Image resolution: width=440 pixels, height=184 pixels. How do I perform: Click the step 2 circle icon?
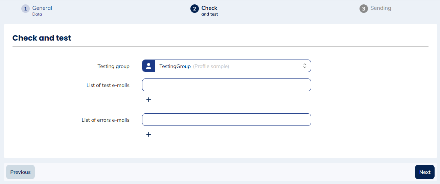[194, 9]
